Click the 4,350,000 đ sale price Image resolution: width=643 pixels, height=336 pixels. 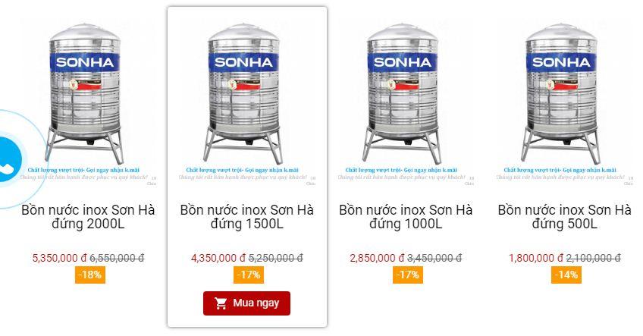tap(218, 258)
